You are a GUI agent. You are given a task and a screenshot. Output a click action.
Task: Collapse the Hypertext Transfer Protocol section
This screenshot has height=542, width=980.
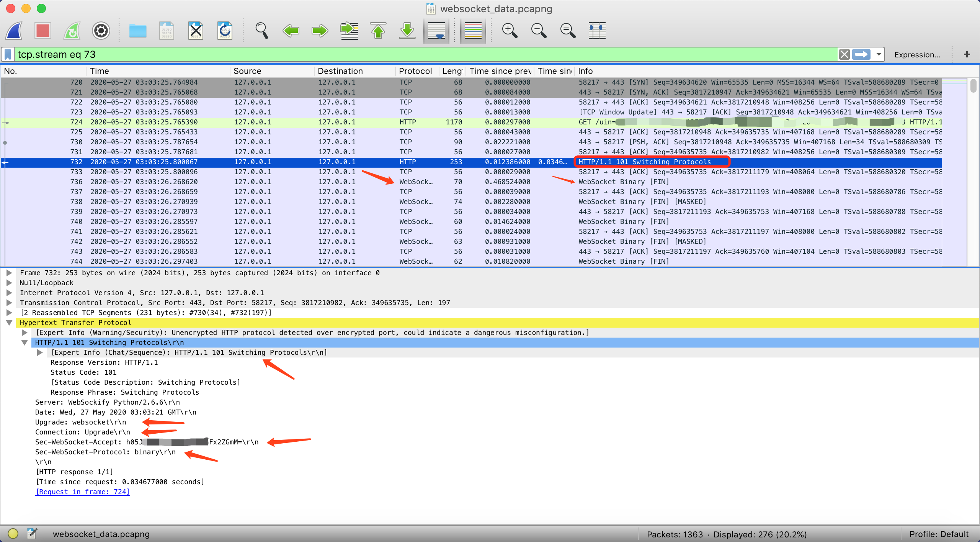pos(9,323)
